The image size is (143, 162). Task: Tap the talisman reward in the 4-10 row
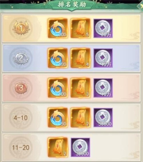coord(80,118)
